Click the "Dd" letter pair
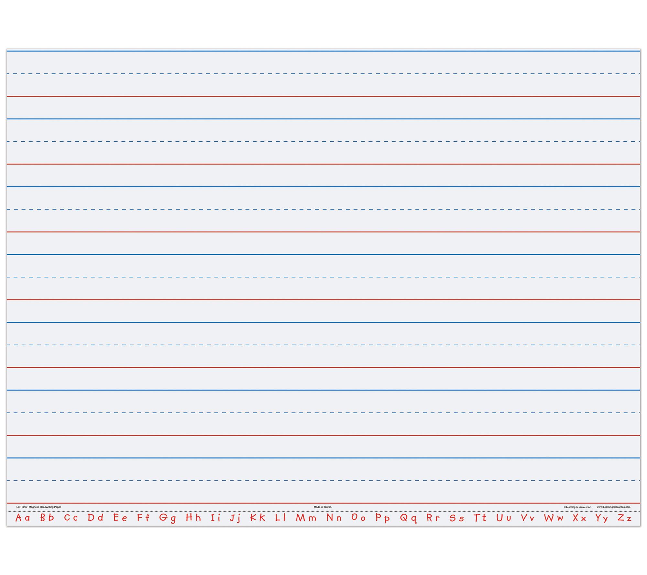 coord(95,517)
